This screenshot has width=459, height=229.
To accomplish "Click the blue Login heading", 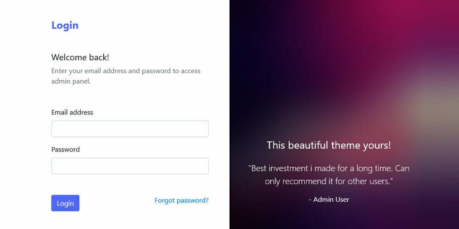I will (65, 25).
